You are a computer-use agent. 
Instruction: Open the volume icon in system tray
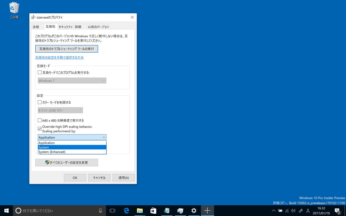294,210
